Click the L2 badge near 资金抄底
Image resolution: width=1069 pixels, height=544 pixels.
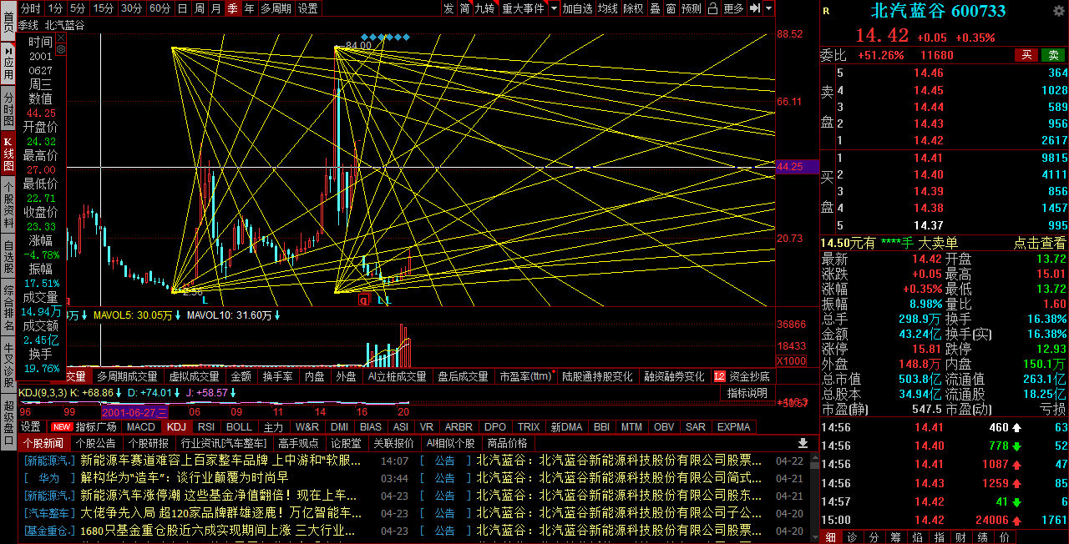tap(720, 377)
